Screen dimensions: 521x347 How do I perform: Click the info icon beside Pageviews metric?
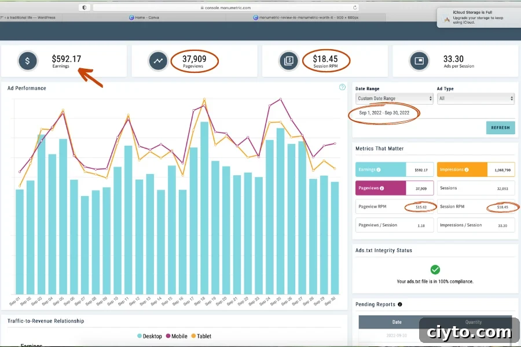(382, 189)
